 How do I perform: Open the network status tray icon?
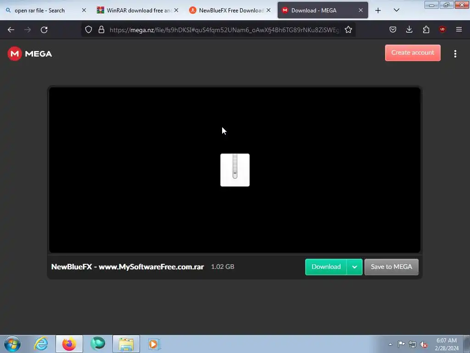pos(413,344)
